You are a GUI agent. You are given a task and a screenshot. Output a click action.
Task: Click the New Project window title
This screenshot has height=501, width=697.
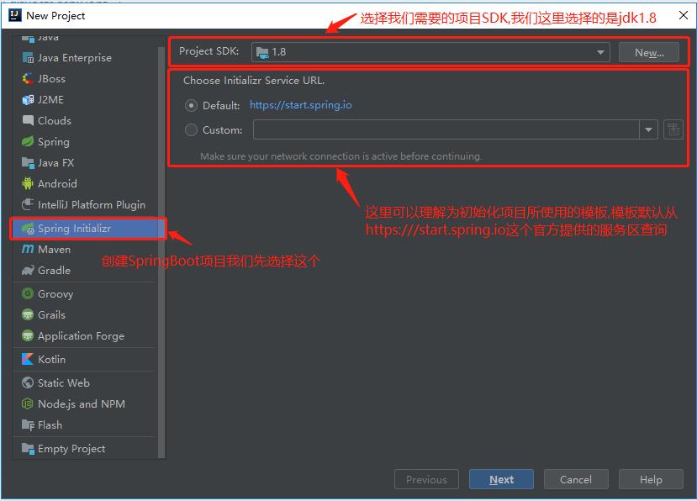coord(55,16)
